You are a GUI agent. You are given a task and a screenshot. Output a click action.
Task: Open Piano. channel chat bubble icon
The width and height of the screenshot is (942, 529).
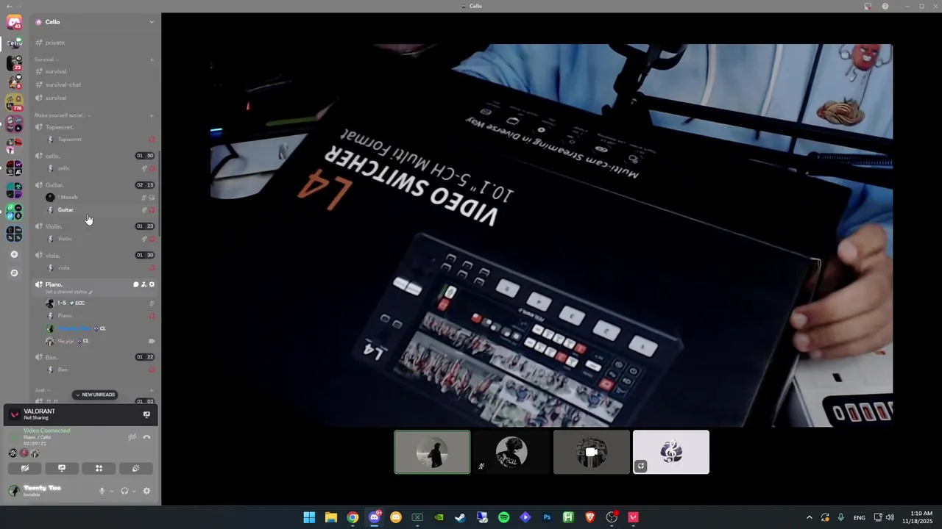(135, 284)
